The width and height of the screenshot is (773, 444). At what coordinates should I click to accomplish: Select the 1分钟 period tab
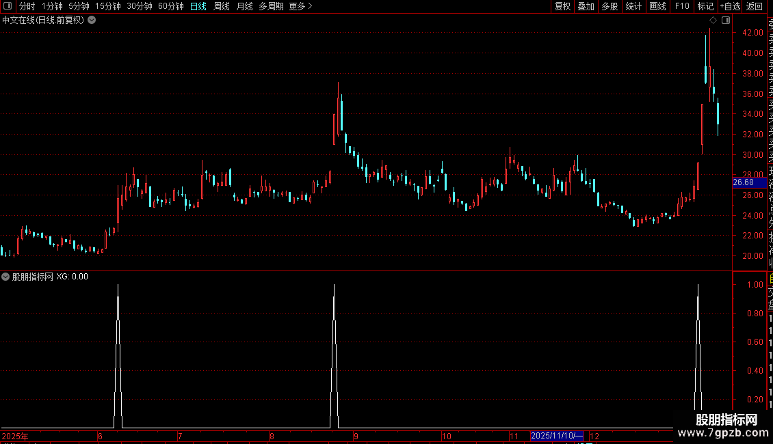[52, 6]
